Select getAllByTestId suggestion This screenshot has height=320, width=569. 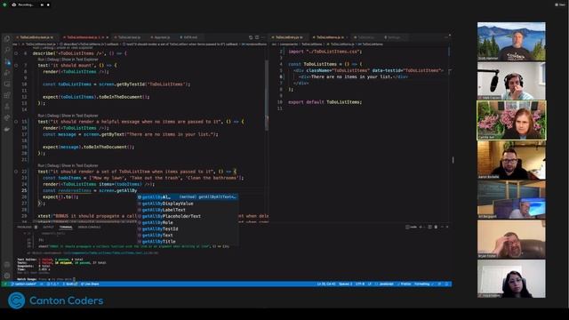click(x=188, y=228)
